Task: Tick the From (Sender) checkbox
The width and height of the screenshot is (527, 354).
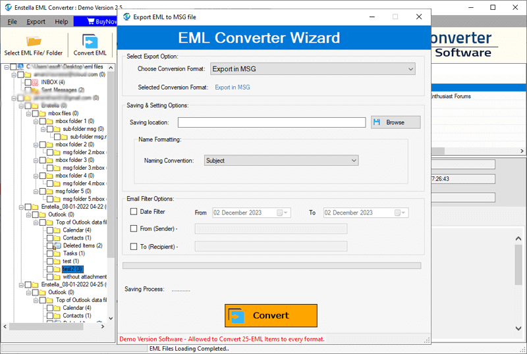Action: click(x=134, y=229)
